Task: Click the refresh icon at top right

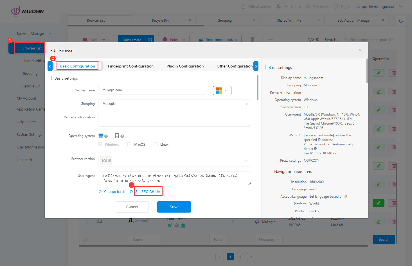Action: click(x=401, y=20)
